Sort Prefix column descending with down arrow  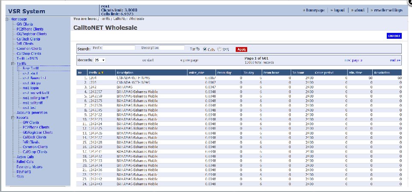tap(102, 72)
